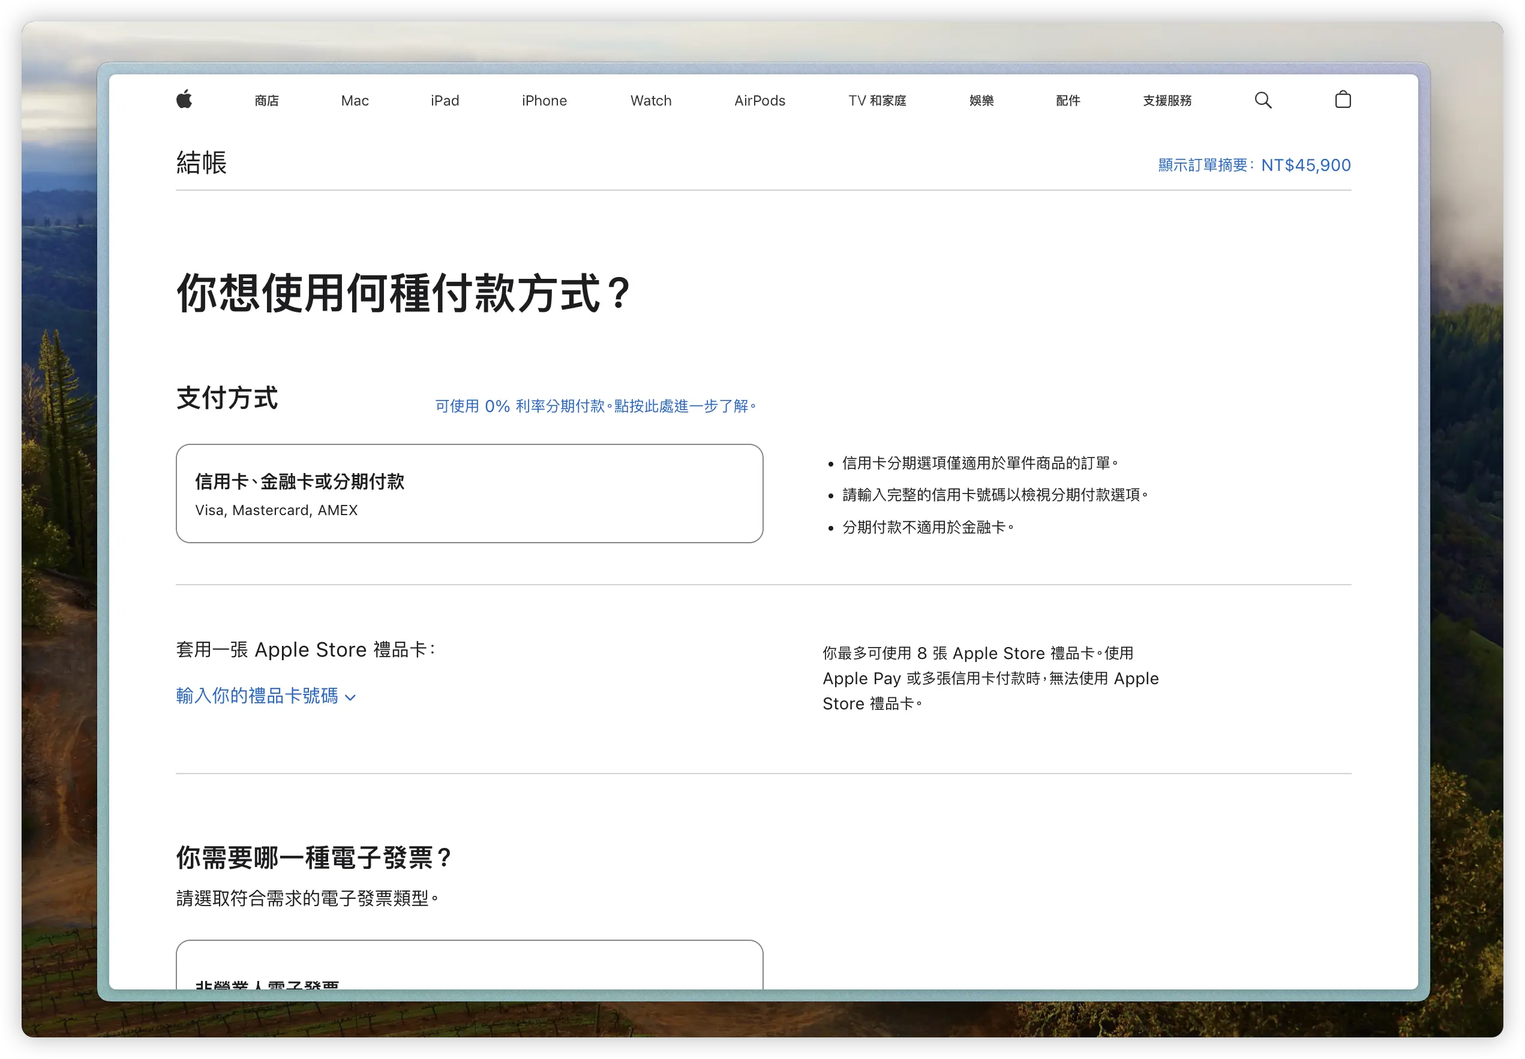The height and width of the screenshot is (1059, 1525).
Task: Open the 娛樂 nav item
Action: [x=981, y=100]
